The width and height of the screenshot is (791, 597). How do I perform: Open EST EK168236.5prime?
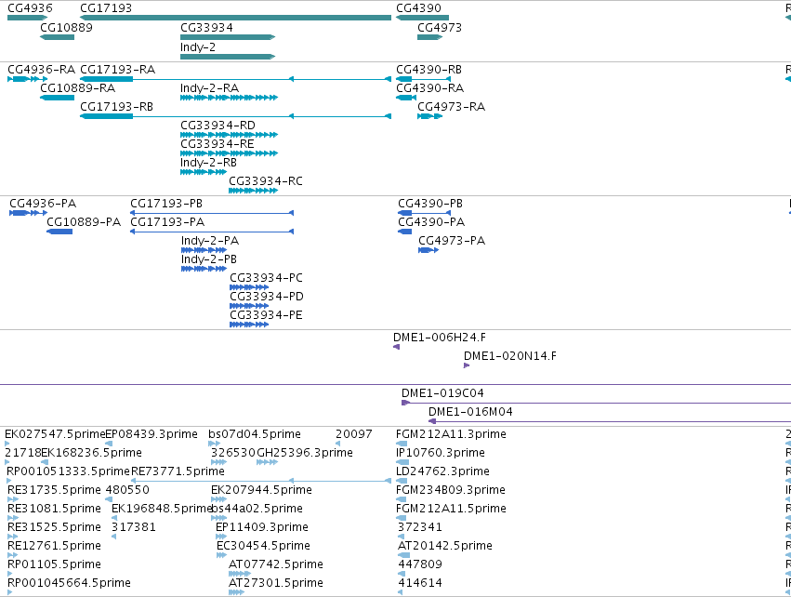(91, 453)
